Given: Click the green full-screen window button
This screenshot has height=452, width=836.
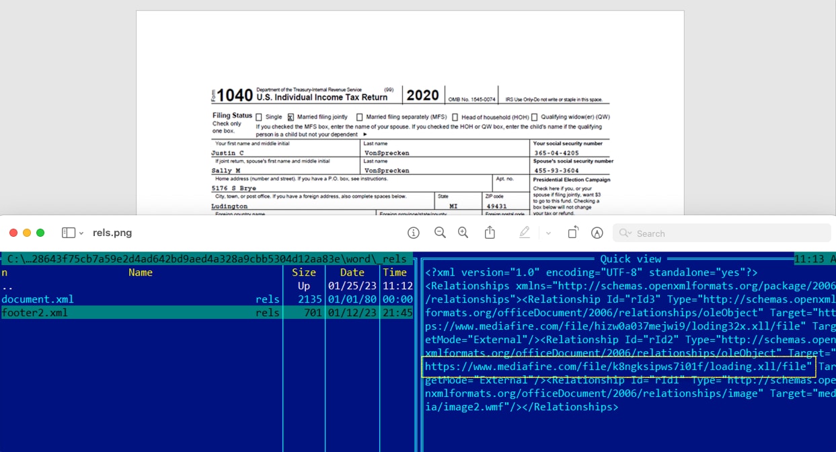Looking at the screenshot, I should [x=40, y=233].
